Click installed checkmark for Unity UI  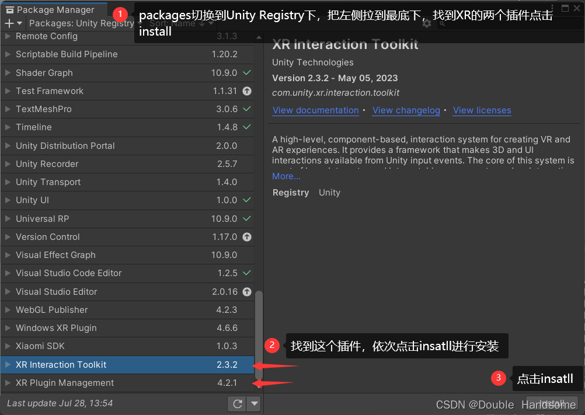(x=247, y=200)
